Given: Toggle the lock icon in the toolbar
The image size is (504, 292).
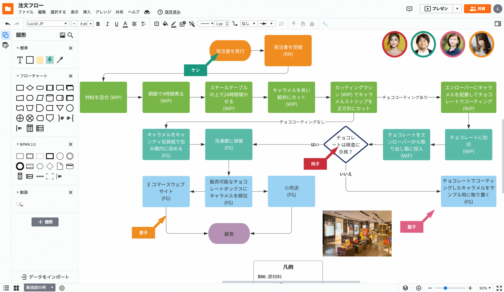Looking at the screenshot, I should coord(312,24).
